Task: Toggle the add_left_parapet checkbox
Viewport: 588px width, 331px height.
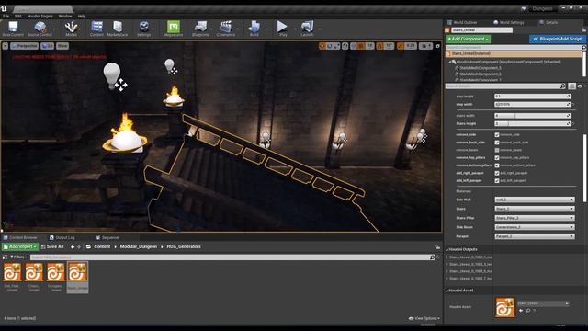Action: (x=497, y=180)
